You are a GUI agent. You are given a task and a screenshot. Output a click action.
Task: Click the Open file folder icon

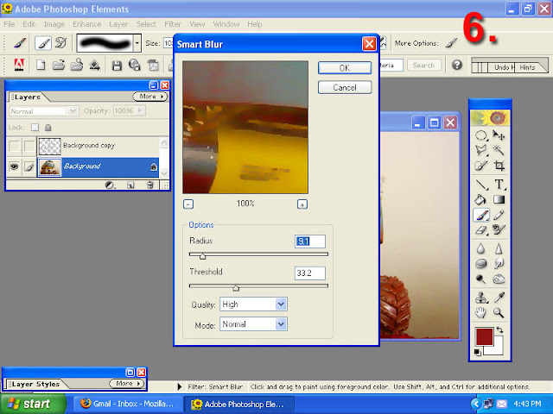coord(59,66)
